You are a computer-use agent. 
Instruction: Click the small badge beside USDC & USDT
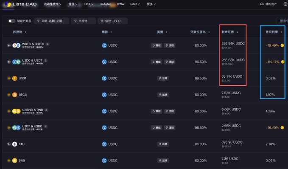(45, 60)
